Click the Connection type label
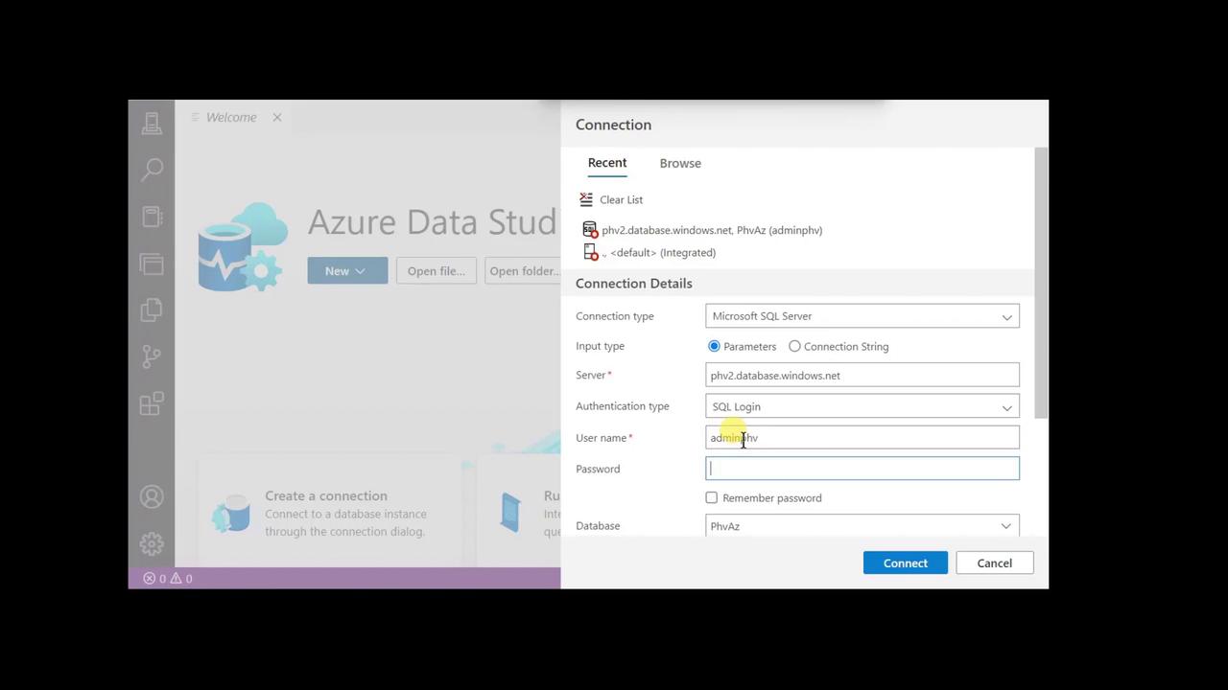Image resolution: width=1228 pixels, height=690 pixels. (615, 316)
